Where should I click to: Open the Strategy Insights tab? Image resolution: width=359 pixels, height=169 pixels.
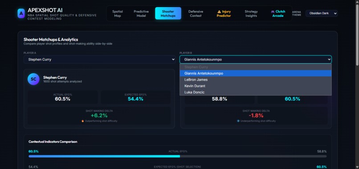(x=251, y=13)
